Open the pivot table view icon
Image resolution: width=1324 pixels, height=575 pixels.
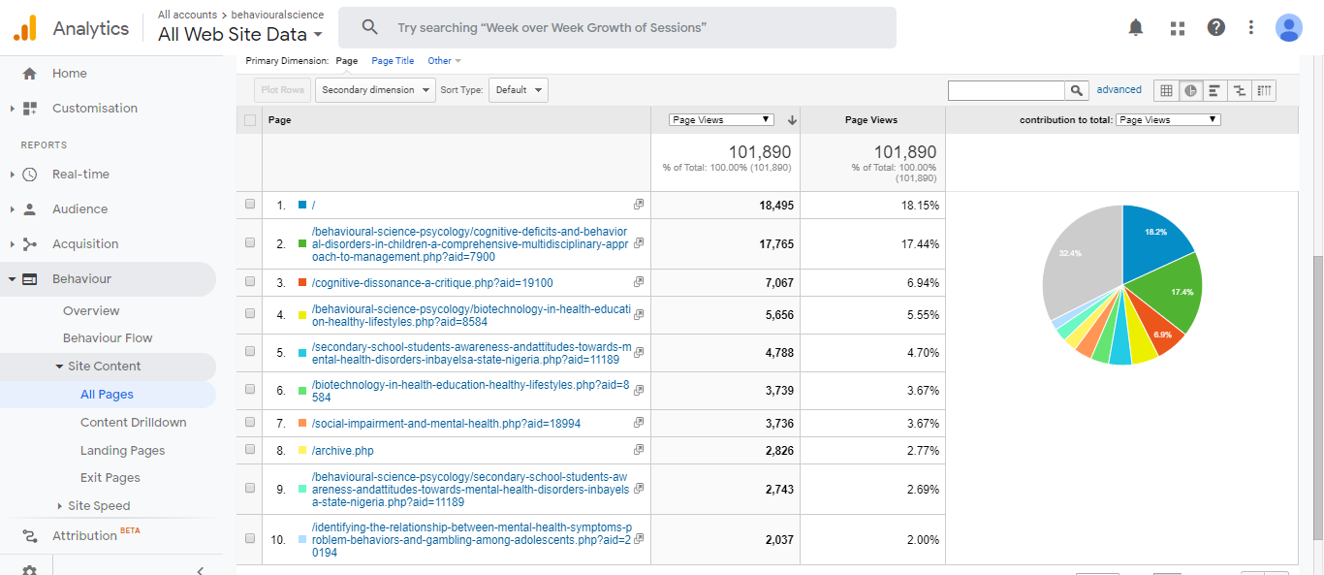1264,90
